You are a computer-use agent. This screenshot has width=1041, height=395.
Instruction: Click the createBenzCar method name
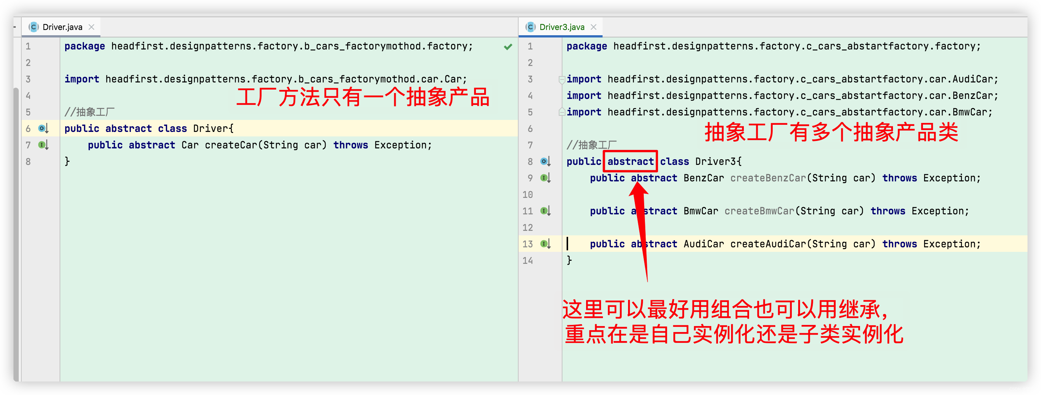coord(768,178)
